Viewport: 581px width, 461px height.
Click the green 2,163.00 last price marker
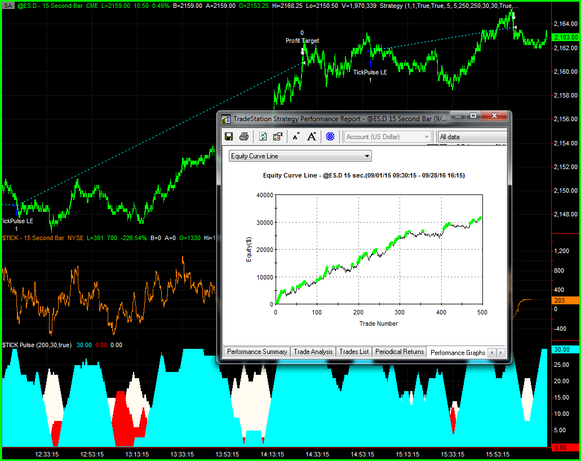(x=565, y=37)
